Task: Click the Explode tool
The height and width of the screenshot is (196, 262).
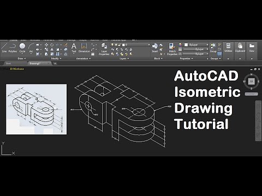Action: pos(65,49)
